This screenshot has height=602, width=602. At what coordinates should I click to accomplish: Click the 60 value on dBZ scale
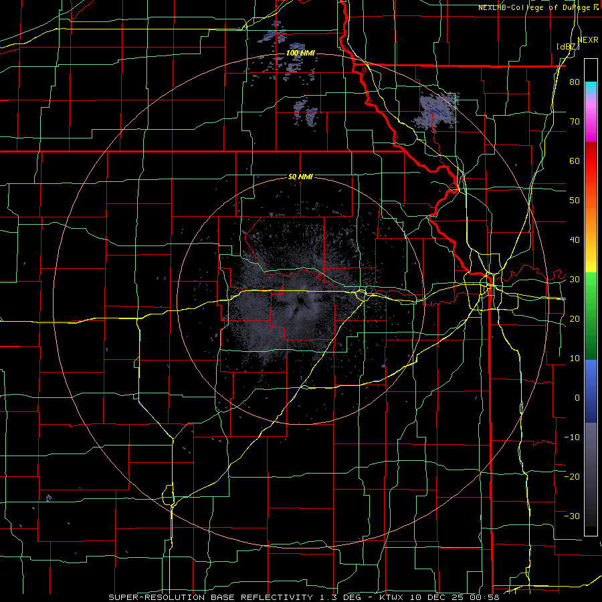tap(575, 161)
